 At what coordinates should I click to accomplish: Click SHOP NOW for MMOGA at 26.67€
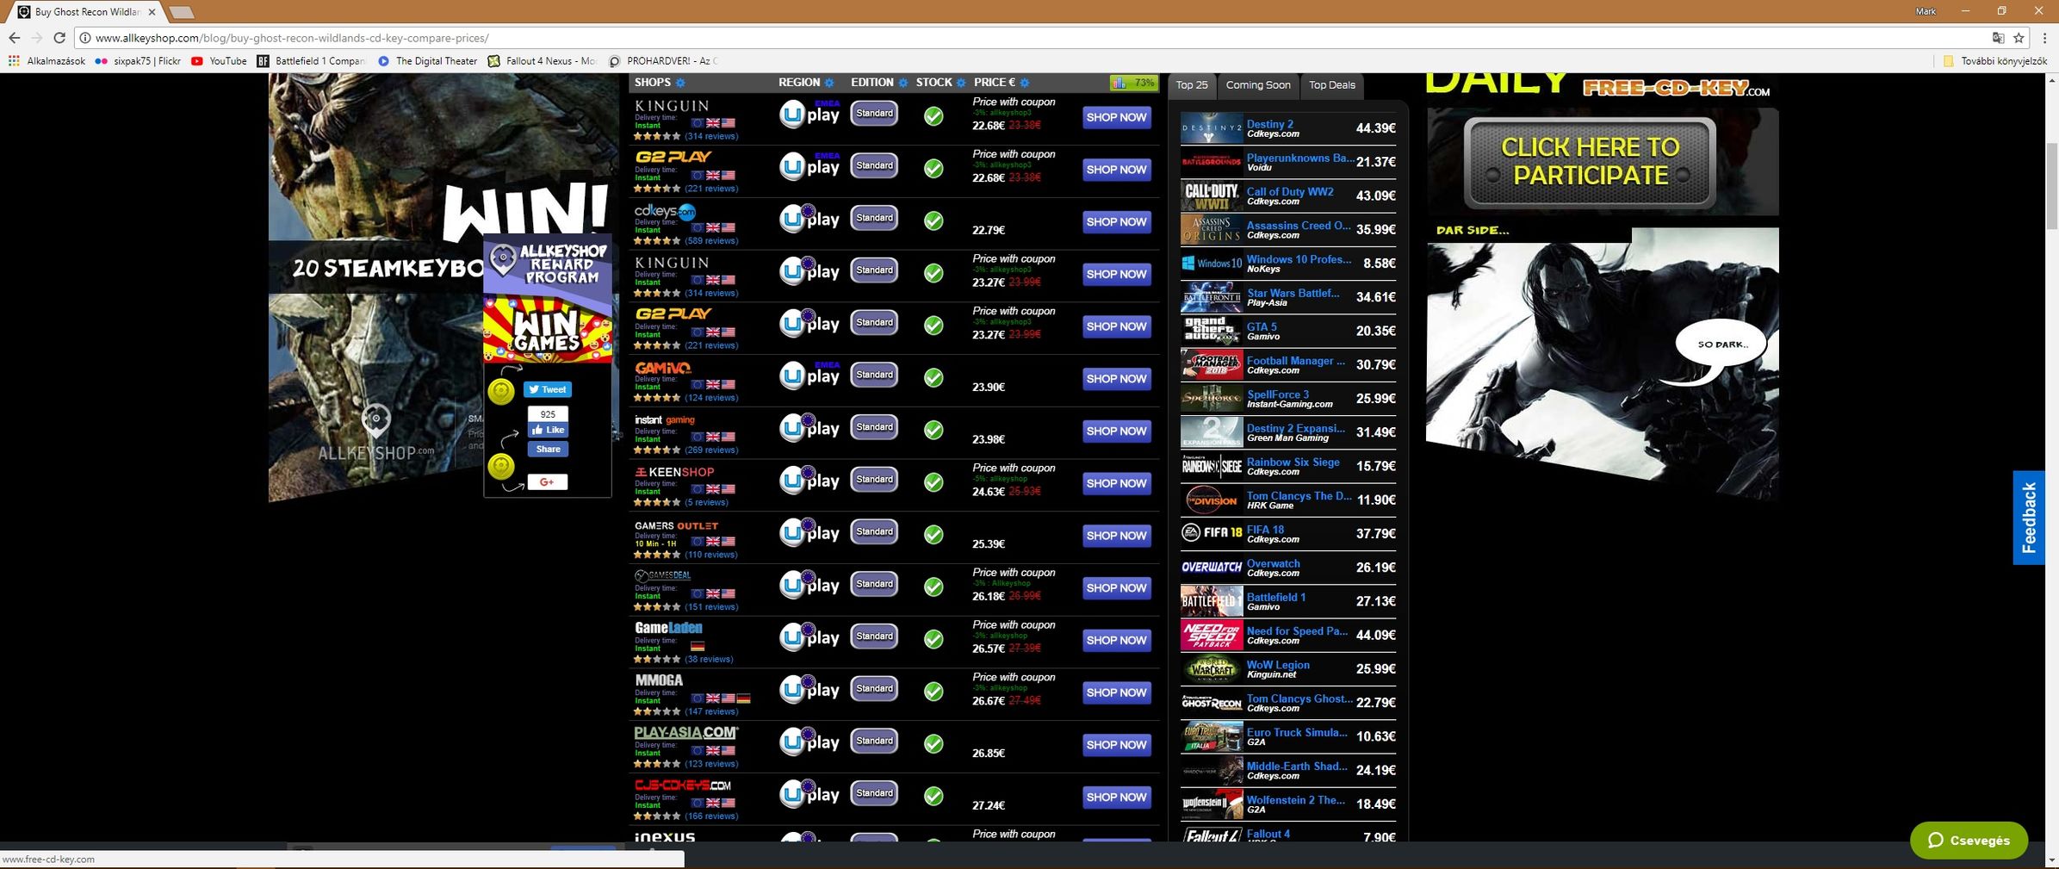[1116, 692]
